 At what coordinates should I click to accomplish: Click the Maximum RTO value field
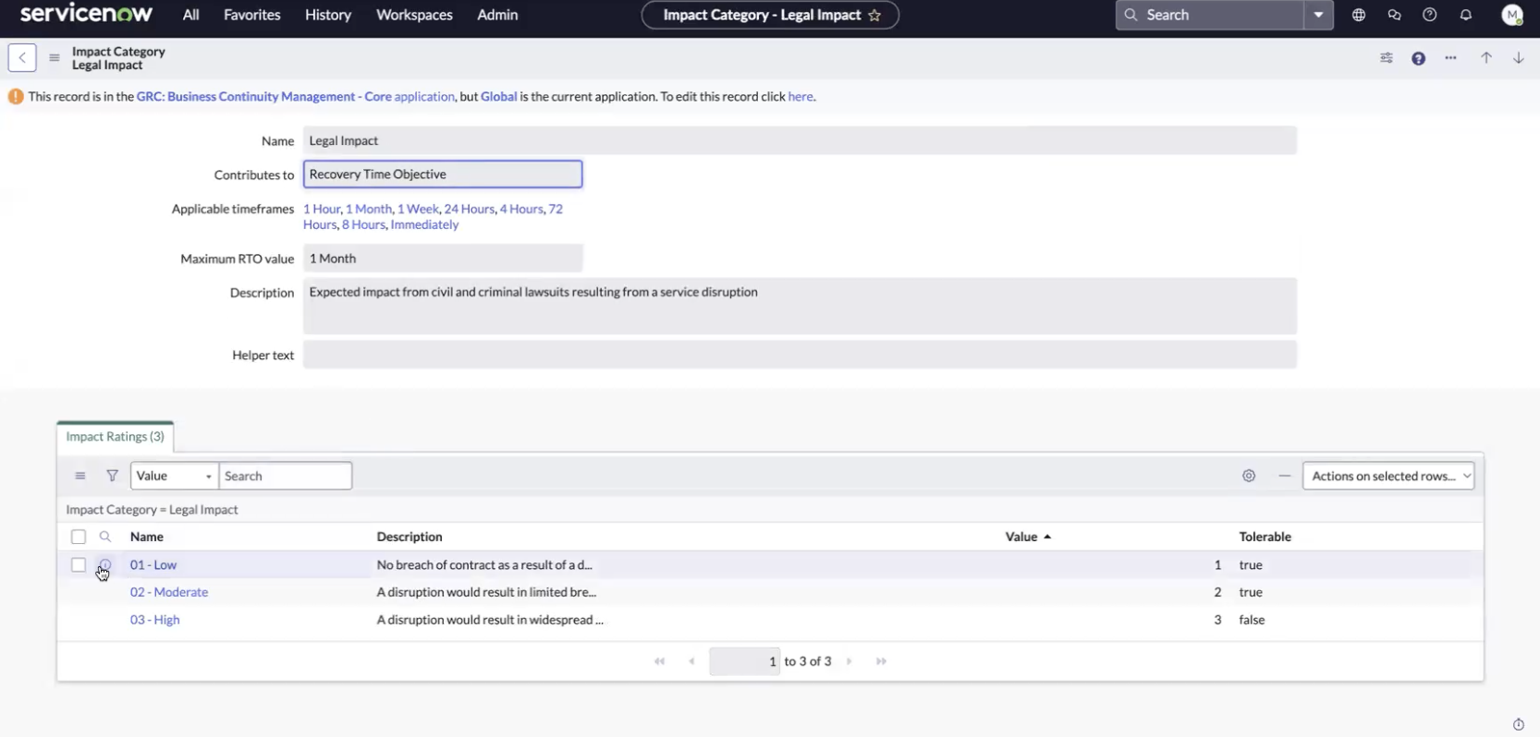[443, 259]
